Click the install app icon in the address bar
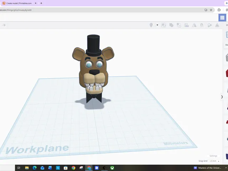 click(206, 10)
